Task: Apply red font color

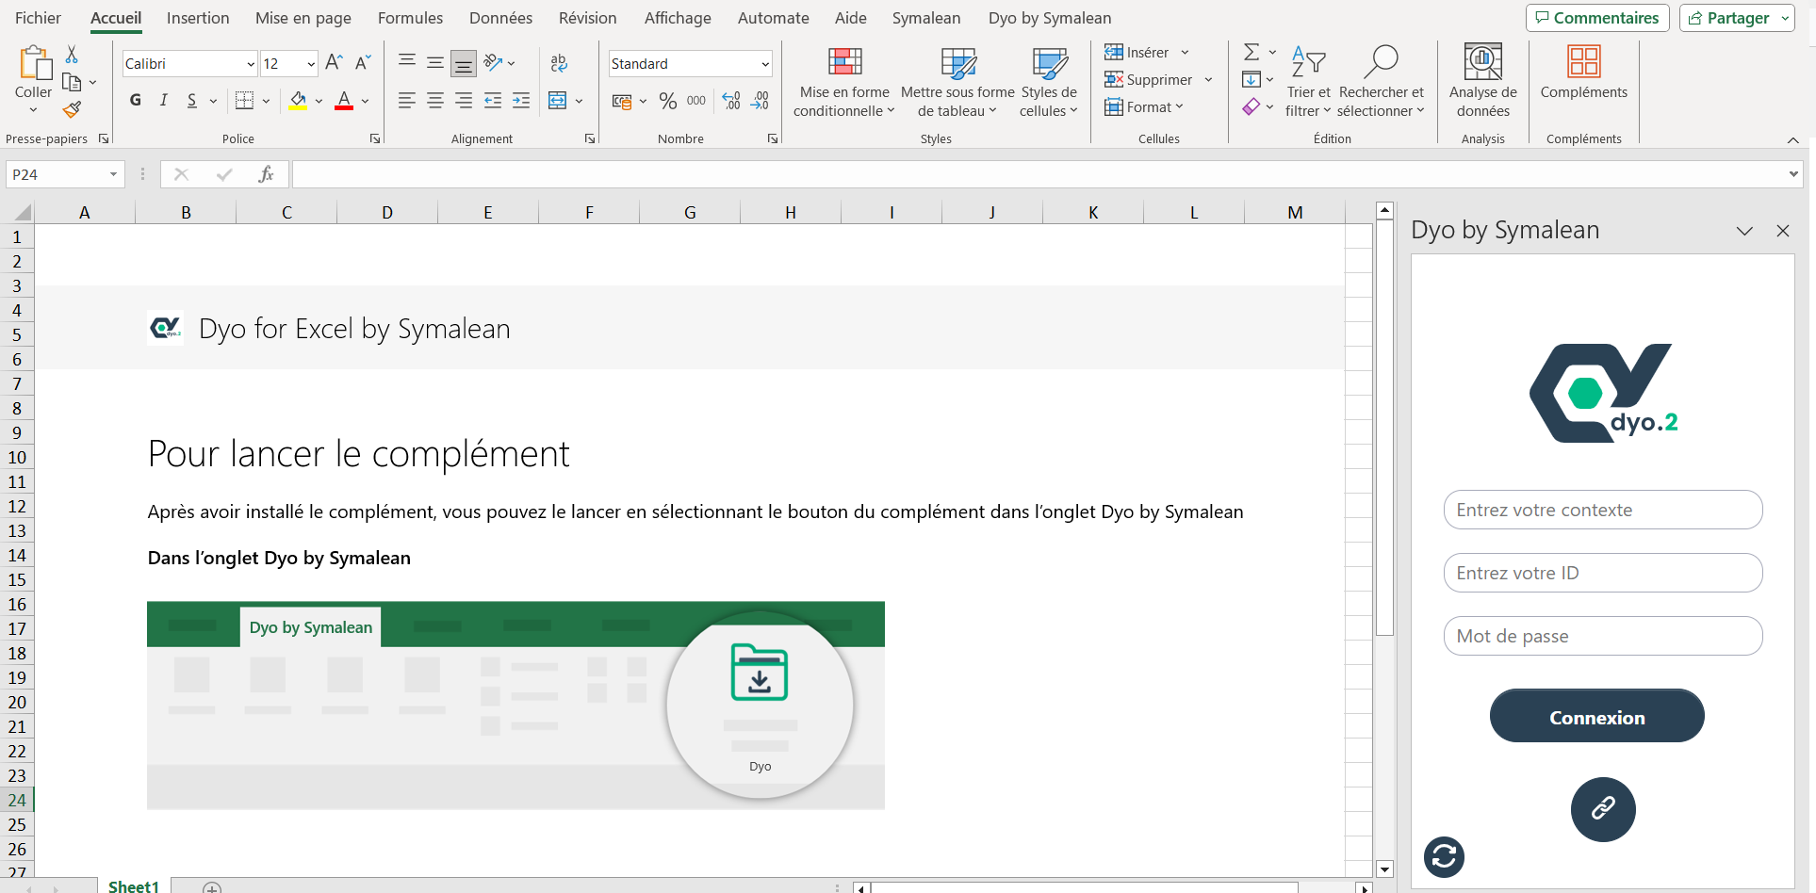Action: [x=344, y=101]
